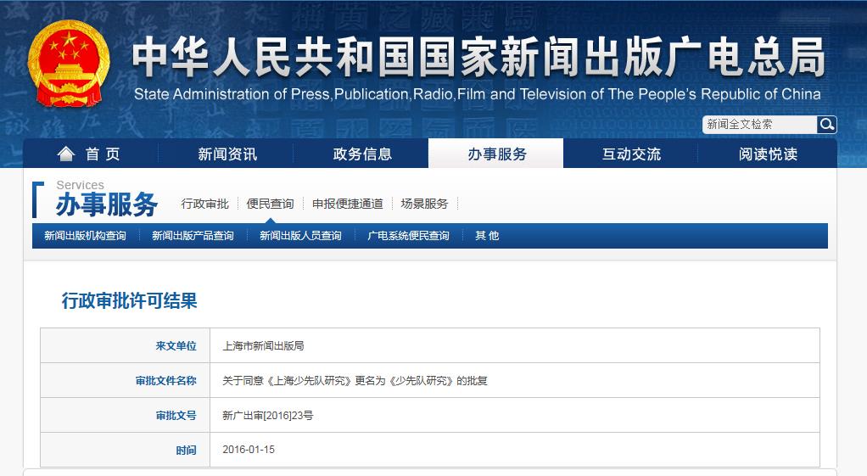
Task: Open the 首页 home tab
Action: pyautogui.click(x=91, y=154)
